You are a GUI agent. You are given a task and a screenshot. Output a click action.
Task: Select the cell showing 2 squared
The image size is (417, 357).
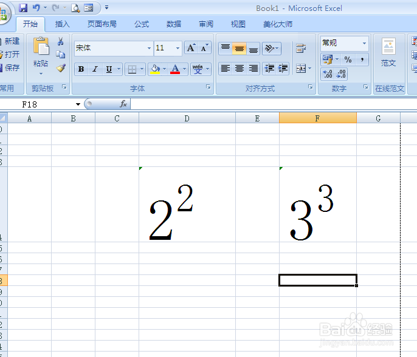[x=187, y=204]
